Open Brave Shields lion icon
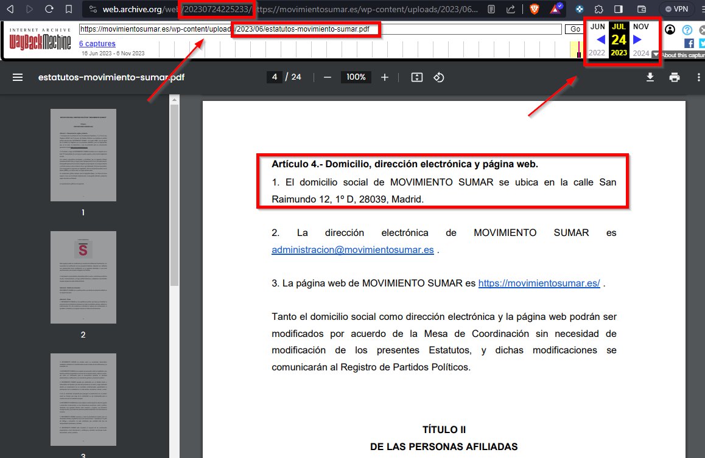The width and height of the screenshot is (705, 458). click(x=535, y=9)
